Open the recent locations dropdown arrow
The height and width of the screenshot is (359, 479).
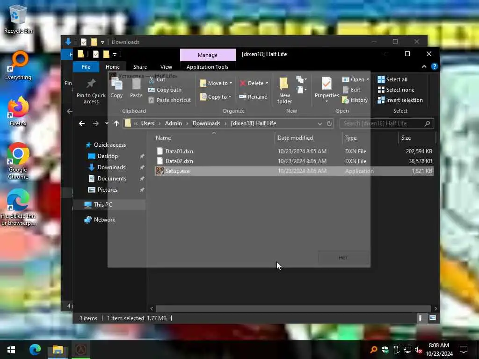[106, 123]
